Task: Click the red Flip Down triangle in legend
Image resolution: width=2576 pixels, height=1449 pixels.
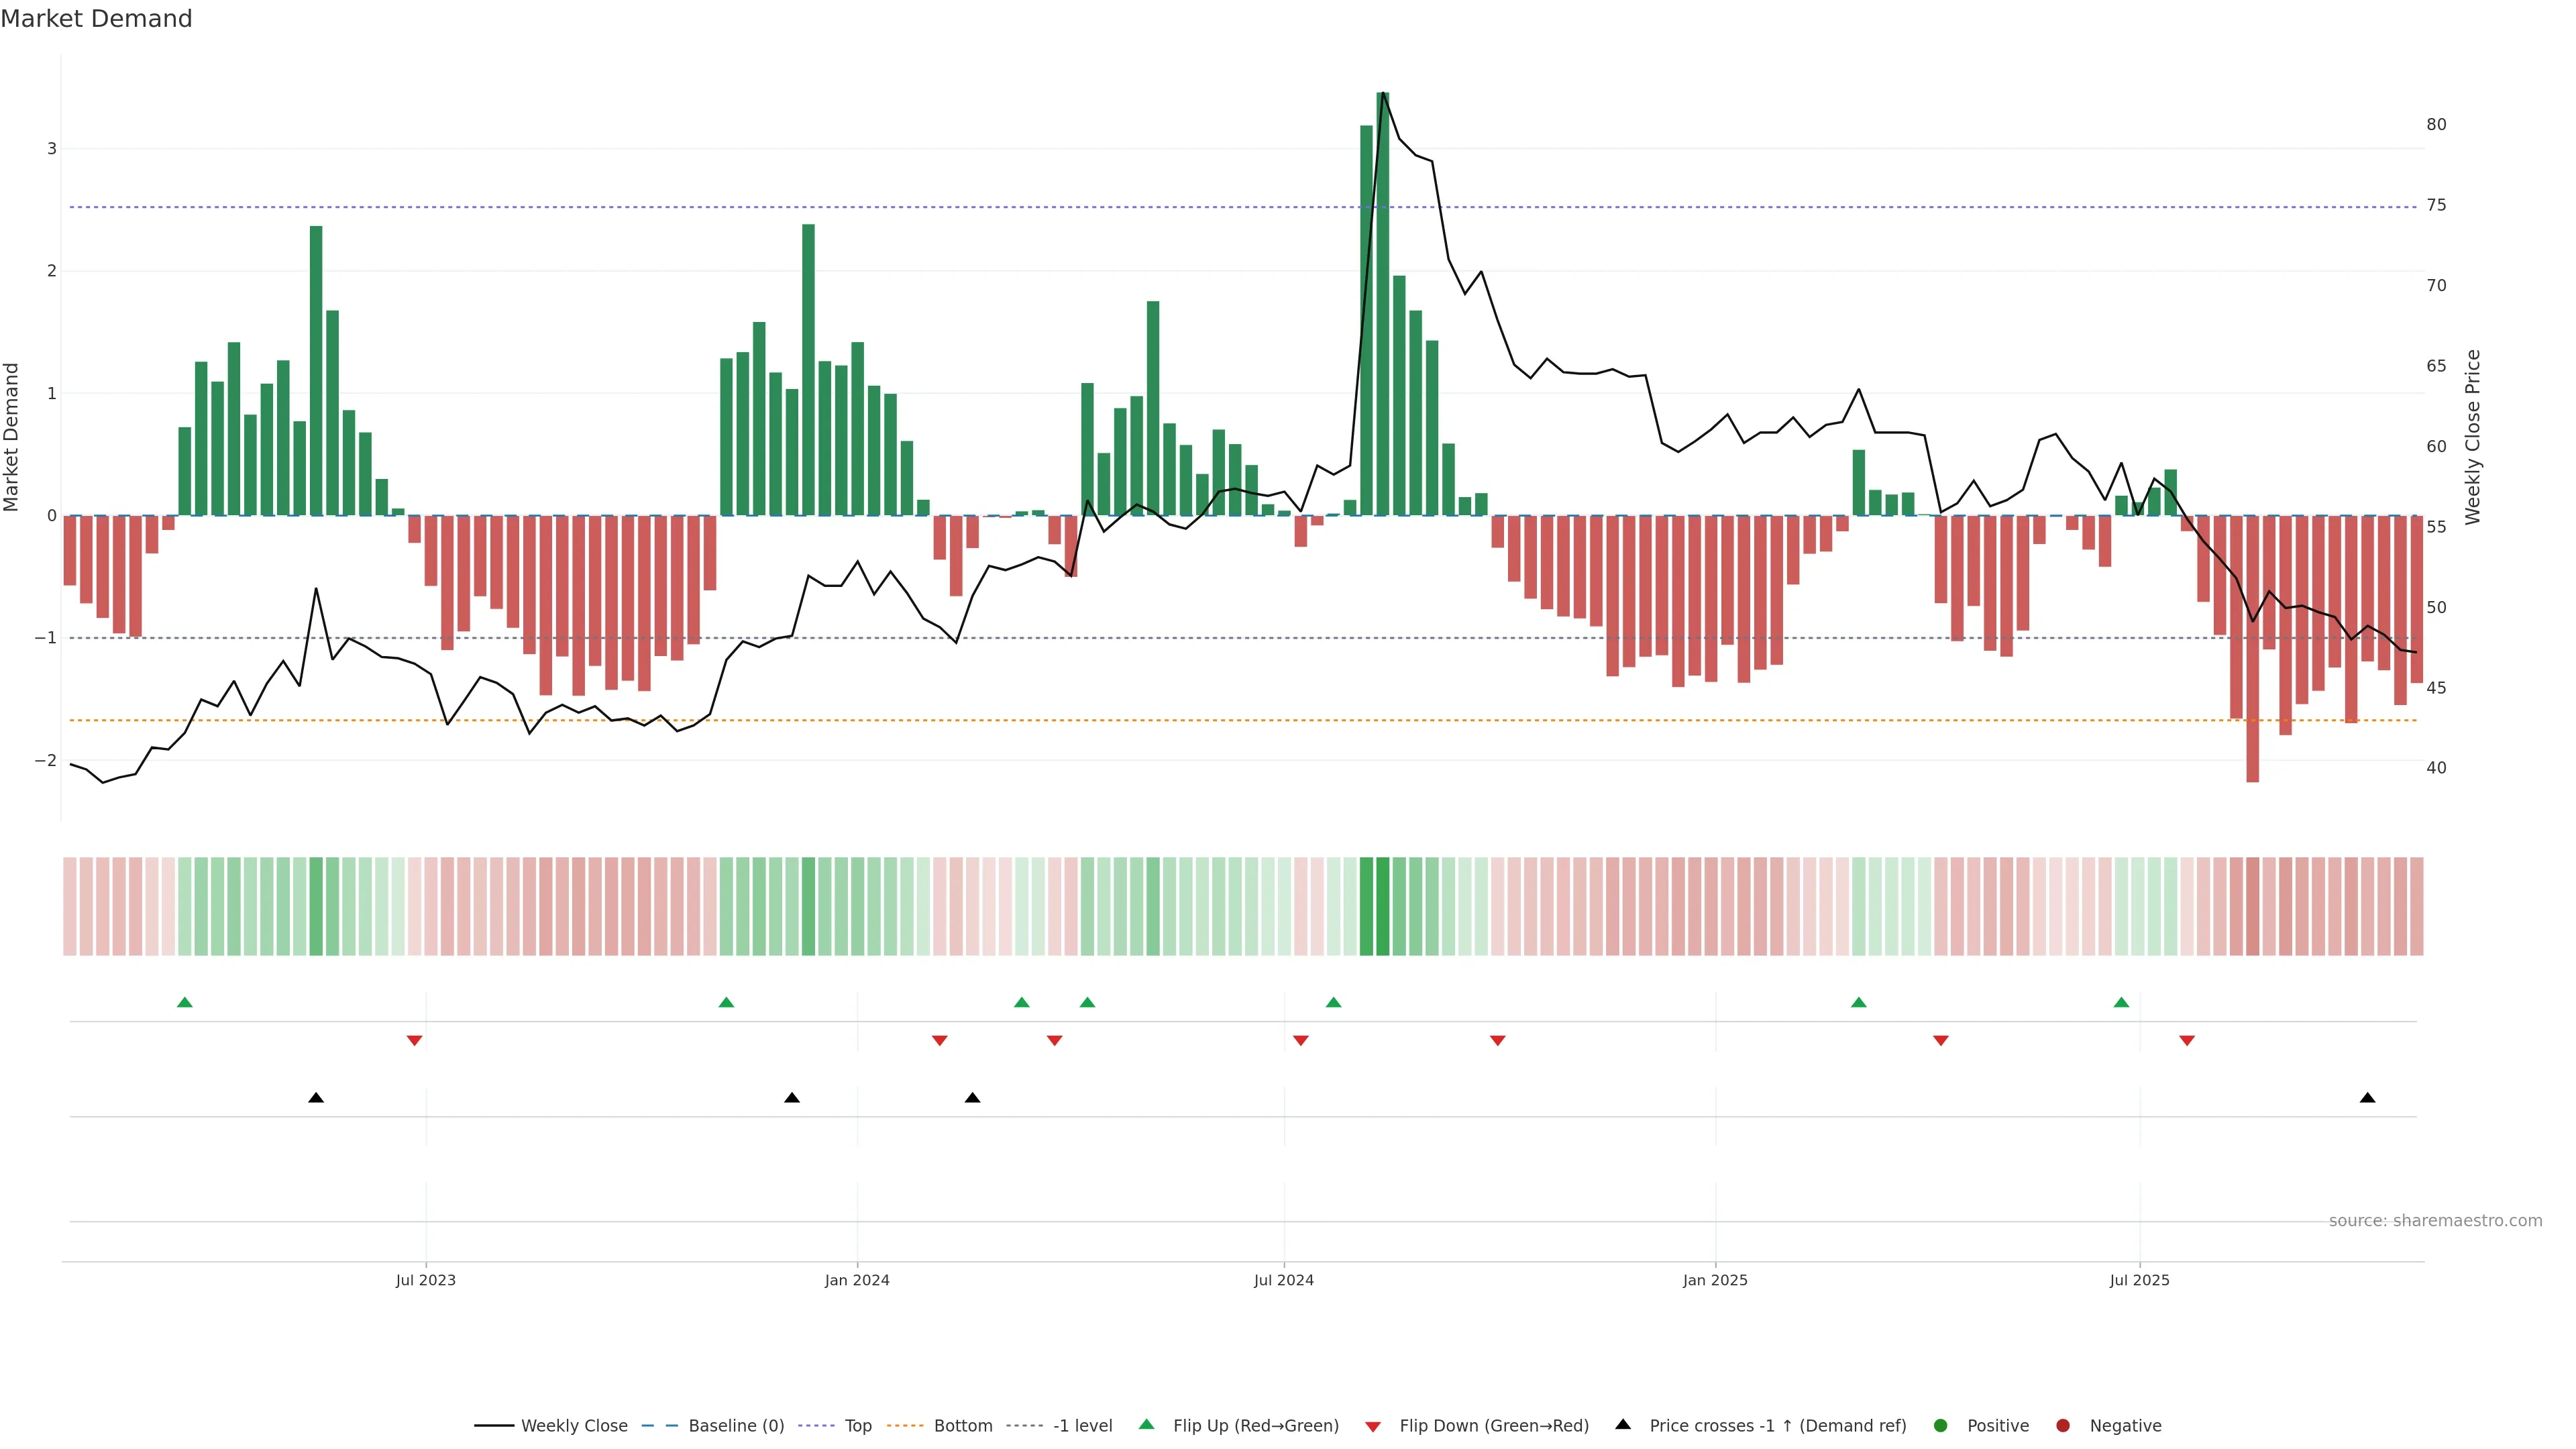Action: (1373, 1426)
